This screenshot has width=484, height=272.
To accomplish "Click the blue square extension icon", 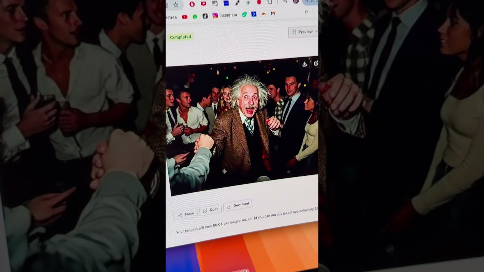I will tap(226, 3).
